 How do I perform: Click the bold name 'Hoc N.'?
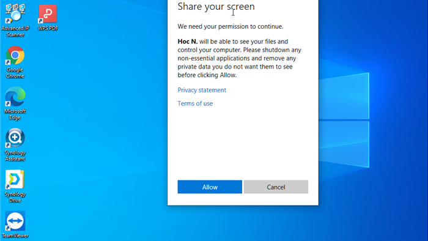(x=188, y=42)
